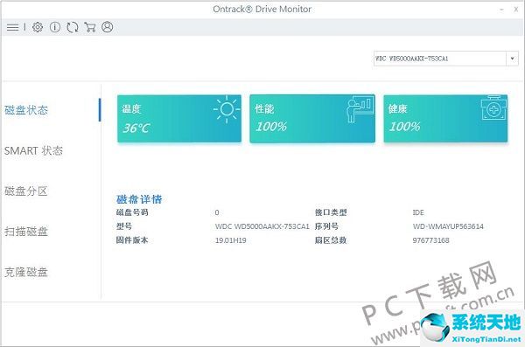Expand the drive selection dropdown arrow
Screen dimensions: 525x347
(x=512, y=59)
